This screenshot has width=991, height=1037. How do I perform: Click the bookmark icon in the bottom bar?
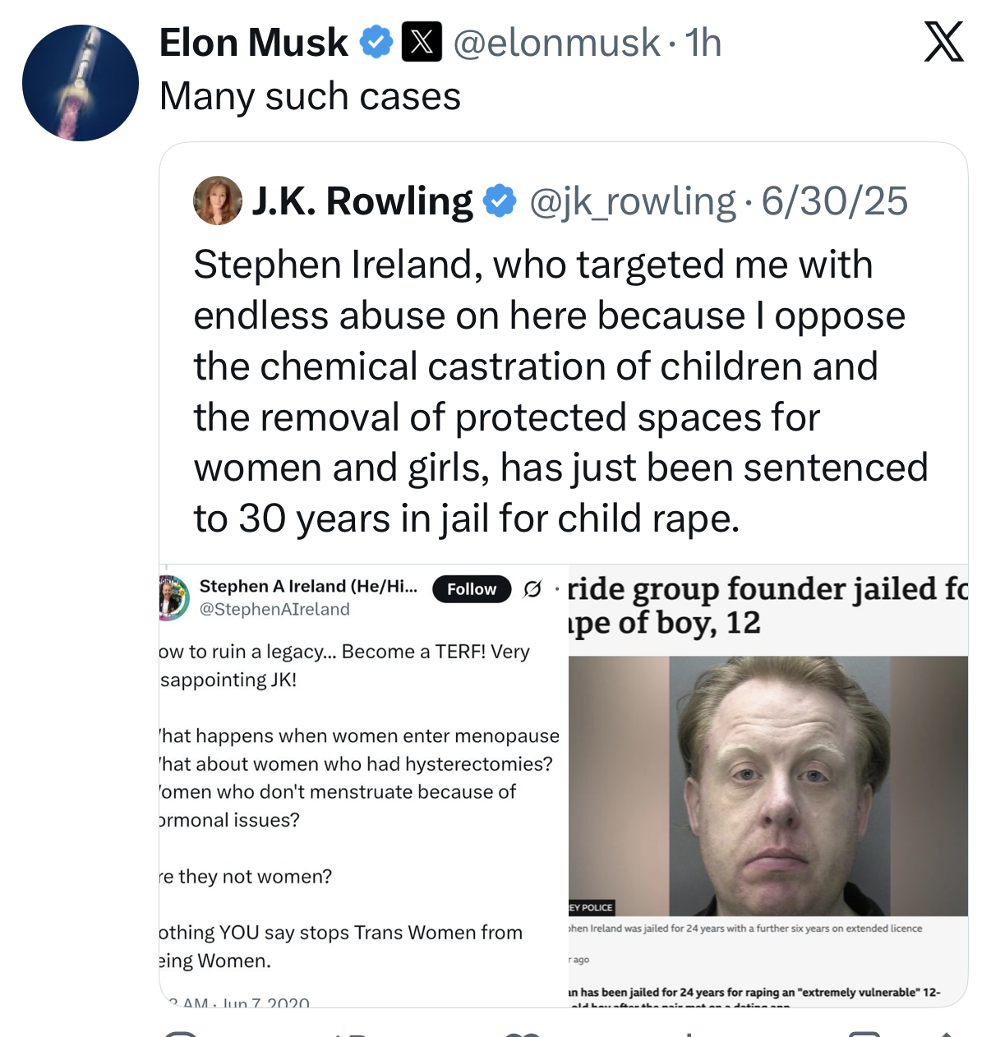[861, 1032]
